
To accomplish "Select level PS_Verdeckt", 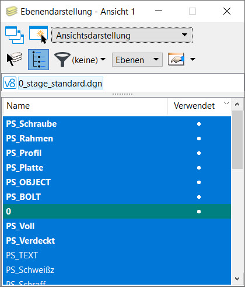I will (117, 241).
